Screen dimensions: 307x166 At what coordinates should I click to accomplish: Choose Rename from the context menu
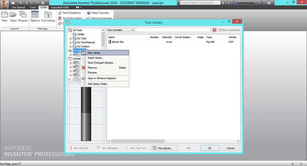(x=105, y=73)
